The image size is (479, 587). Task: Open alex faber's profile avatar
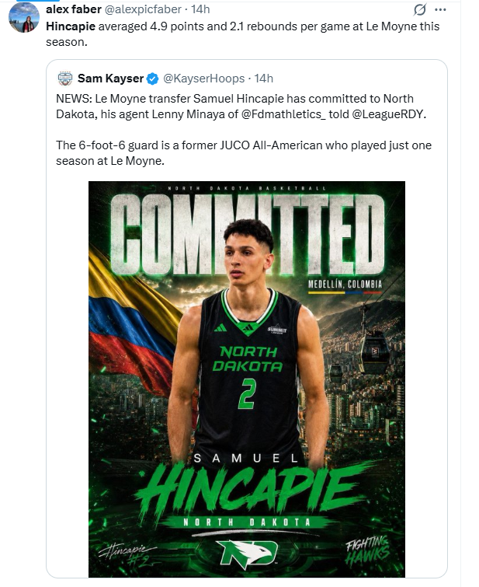(x=24, y=17)
